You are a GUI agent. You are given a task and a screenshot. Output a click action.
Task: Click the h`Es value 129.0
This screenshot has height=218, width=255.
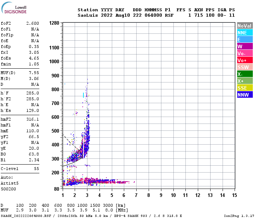(x=32, y=110)
